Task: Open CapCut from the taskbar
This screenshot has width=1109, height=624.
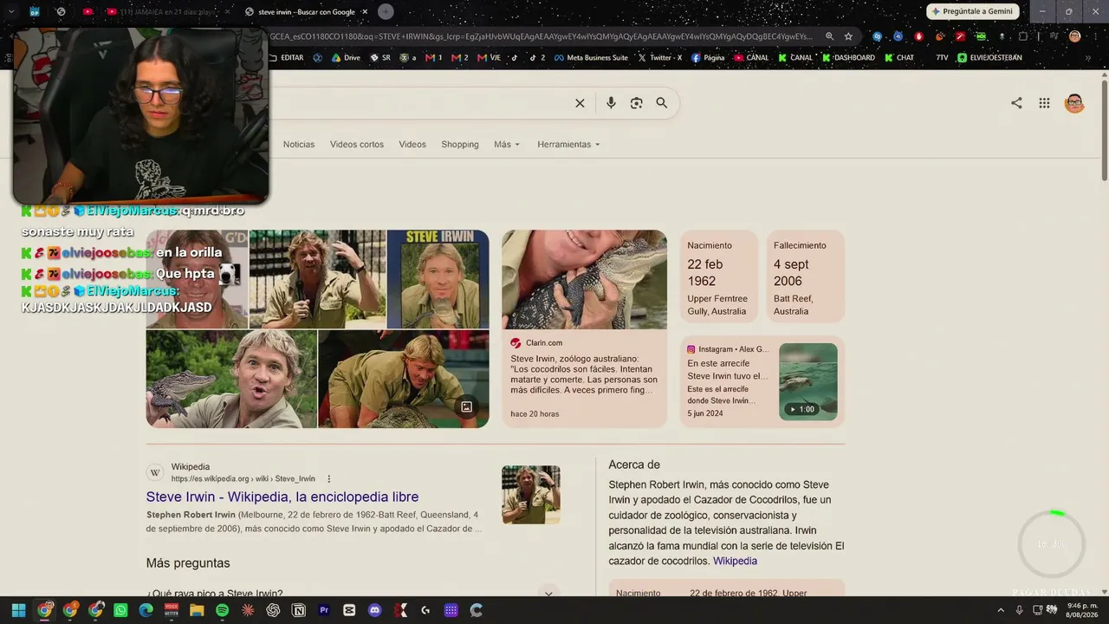Action: 349,610
